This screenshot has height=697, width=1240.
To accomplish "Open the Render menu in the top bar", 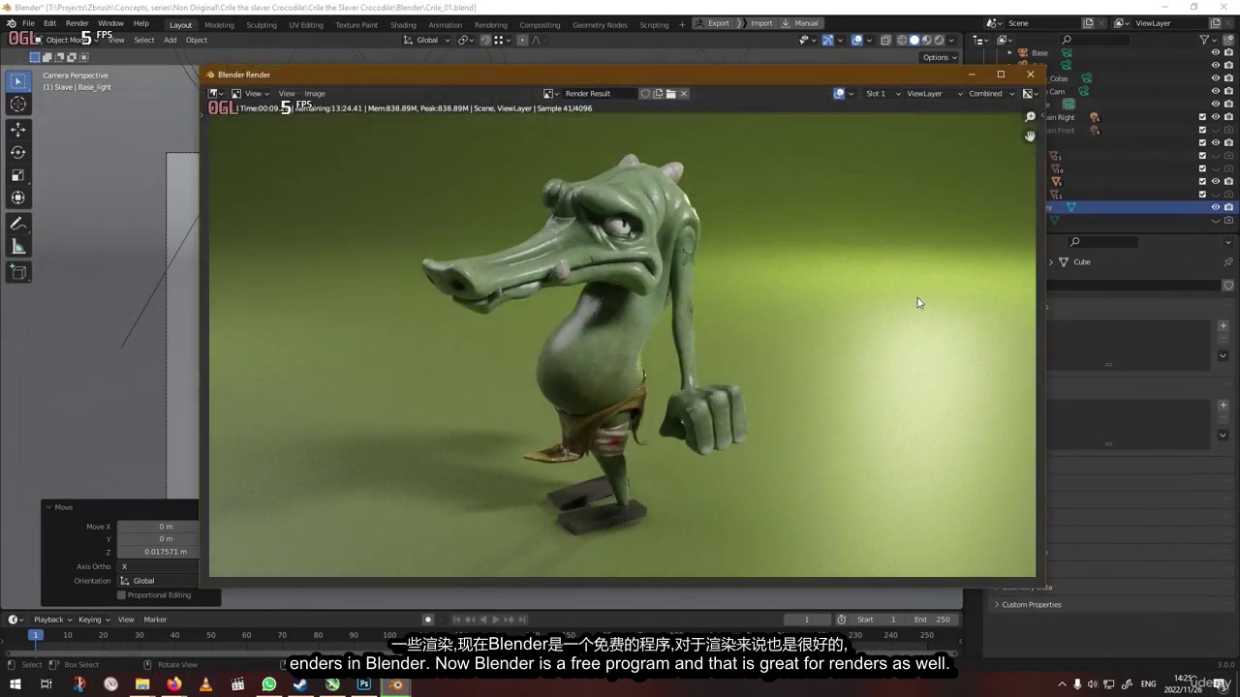I will pyautogui.click(x=77, y=23).
